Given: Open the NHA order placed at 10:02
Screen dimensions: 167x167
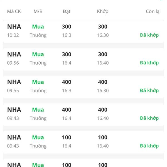Looking at the screenshot, I should click(x=83, y=31).
